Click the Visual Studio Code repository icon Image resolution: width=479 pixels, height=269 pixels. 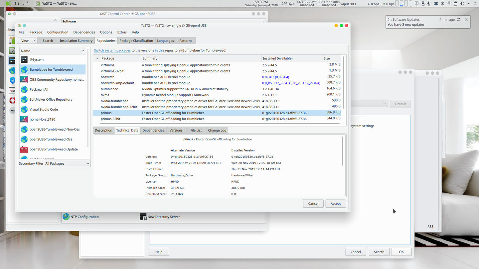(x=24, y=109)
